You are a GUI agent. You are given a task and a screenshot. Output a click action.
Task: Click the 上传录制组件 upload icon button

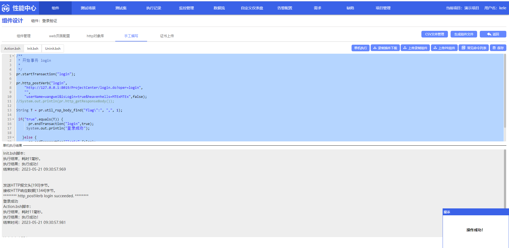415,48
